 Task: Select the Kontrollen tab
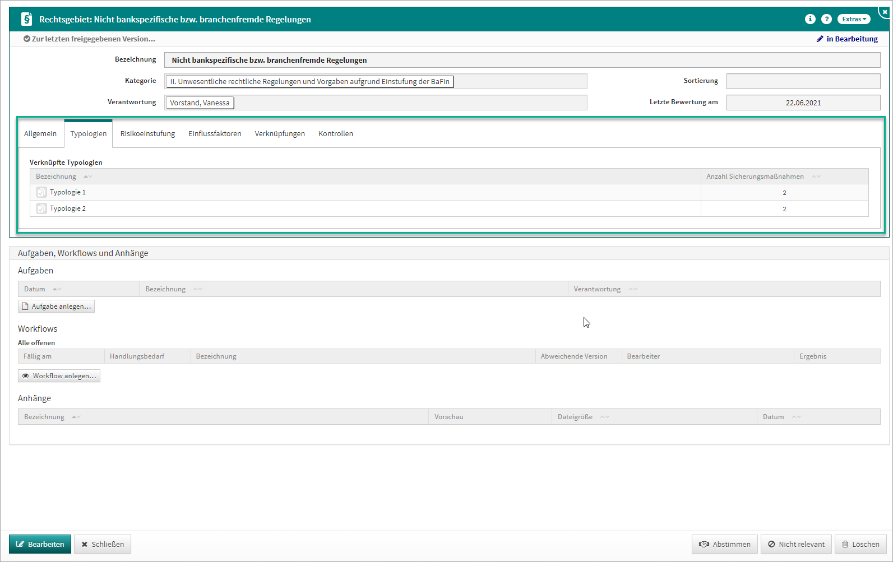coord(335,133)
